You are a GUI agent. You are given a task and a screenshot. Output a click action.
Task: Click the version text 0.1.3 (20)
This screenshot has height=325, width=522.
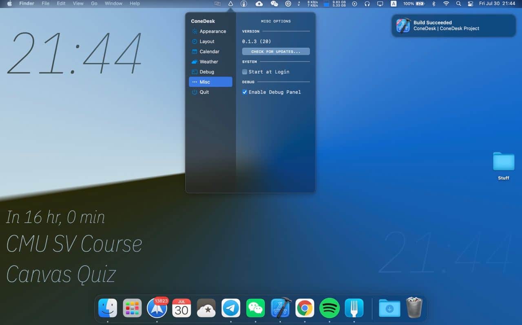(x=257, y=42)
